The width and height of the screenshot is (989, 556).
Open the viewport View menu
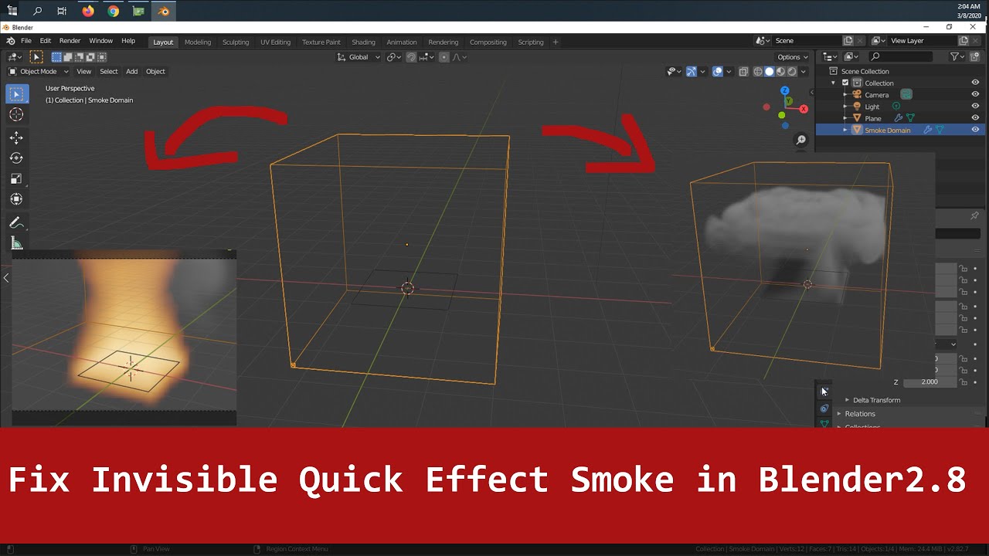83,72
